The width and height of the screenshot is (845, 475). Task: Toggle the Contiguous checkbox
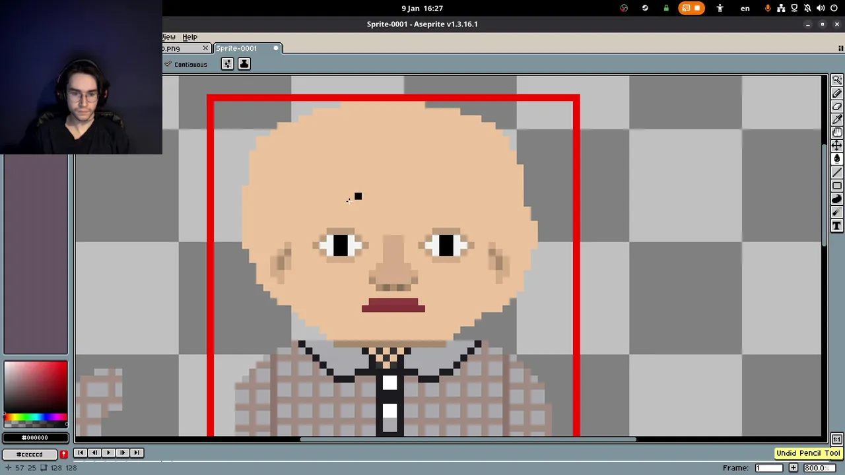186,64
